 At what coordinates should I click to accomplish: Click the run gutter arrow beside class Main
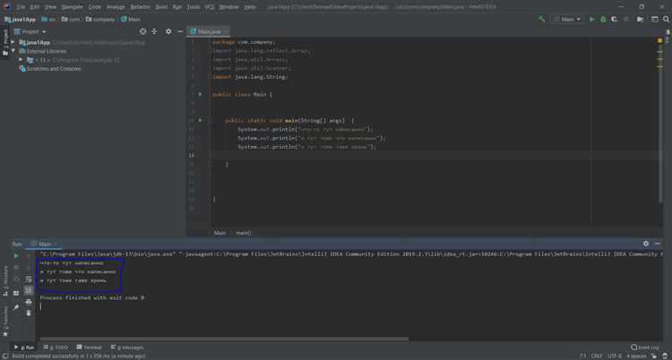(x=200, y=94)
